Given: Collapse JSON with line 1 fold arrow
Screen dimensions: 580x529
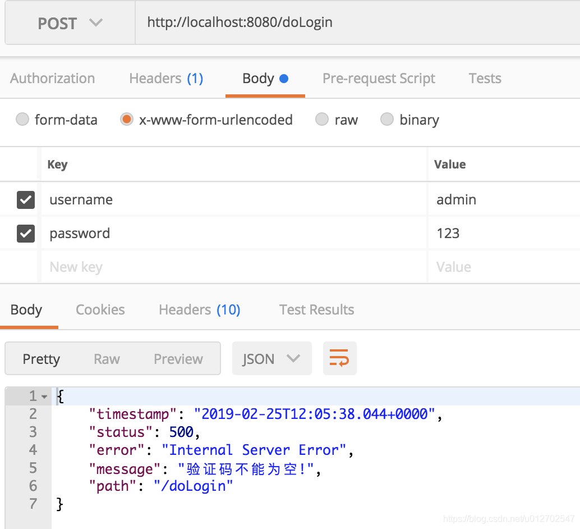Looking at the screenshot, I should pyautogui.click(x=44, y=397).
